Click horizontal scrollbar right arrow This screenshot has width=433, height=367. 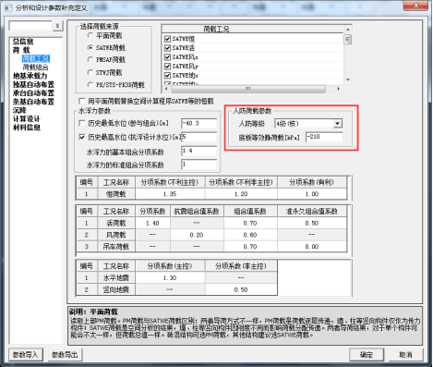pos(338,89)
